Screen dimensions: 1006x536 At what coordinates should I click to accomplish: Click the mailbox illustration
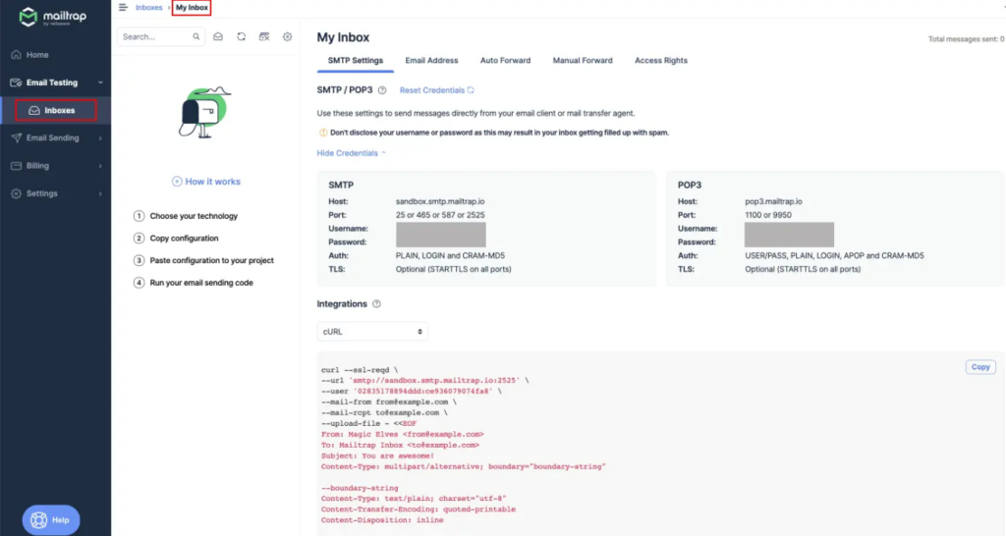(204, 112)
